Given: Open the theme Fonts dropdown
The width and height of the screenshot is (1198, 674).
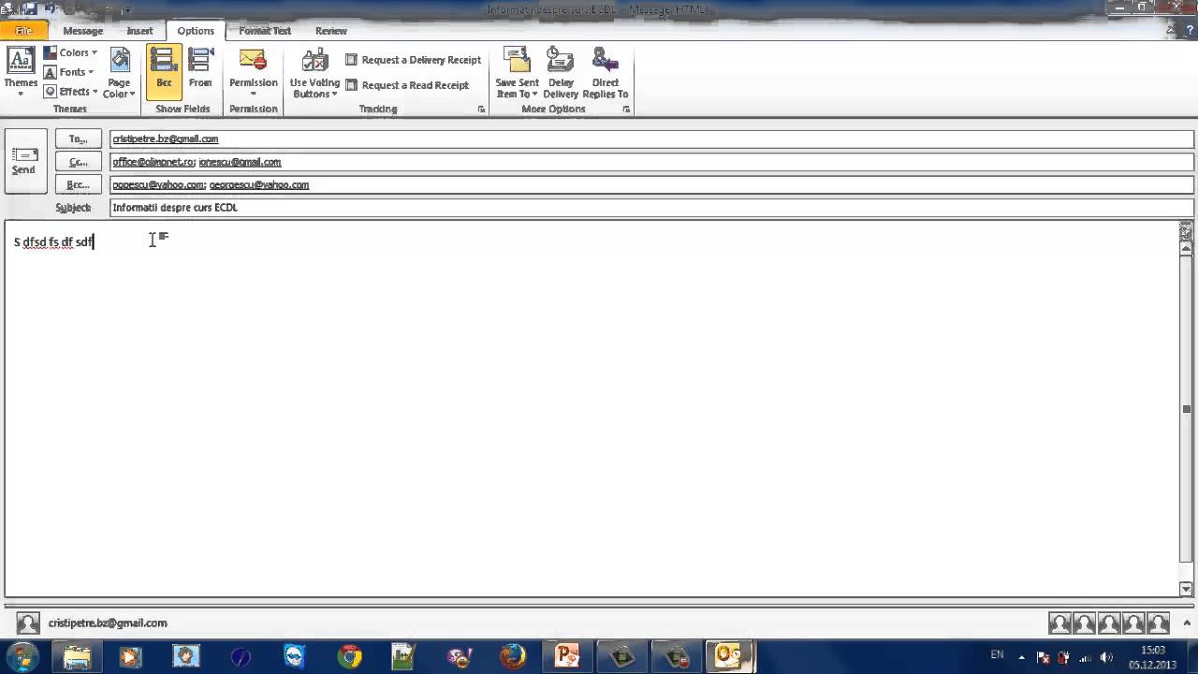Looking at the screenshot, I should pos(69,72).
